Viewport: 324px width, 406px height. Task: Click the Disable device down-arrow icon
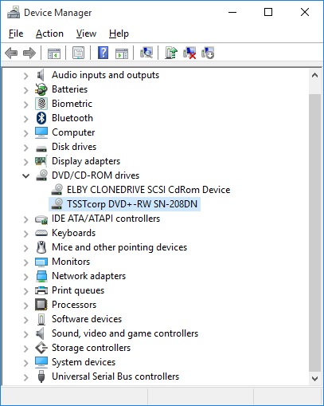pyautogui.click(x=208, y=53)
